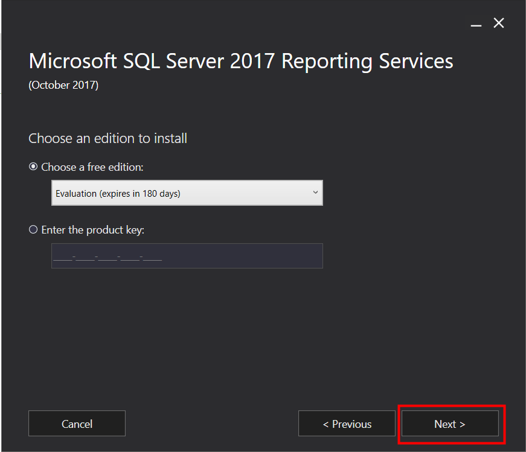Click the last segment of the product key field

click(153, 258)
